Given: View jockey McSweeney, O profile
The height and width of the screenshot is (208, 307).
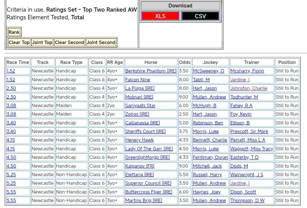Looking at the screenshot, I should (208, 71).
